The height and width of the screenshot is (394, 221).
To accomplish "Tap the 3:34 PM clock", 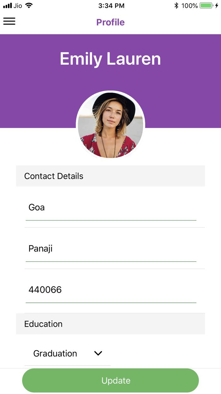I will tap(111, 6).
